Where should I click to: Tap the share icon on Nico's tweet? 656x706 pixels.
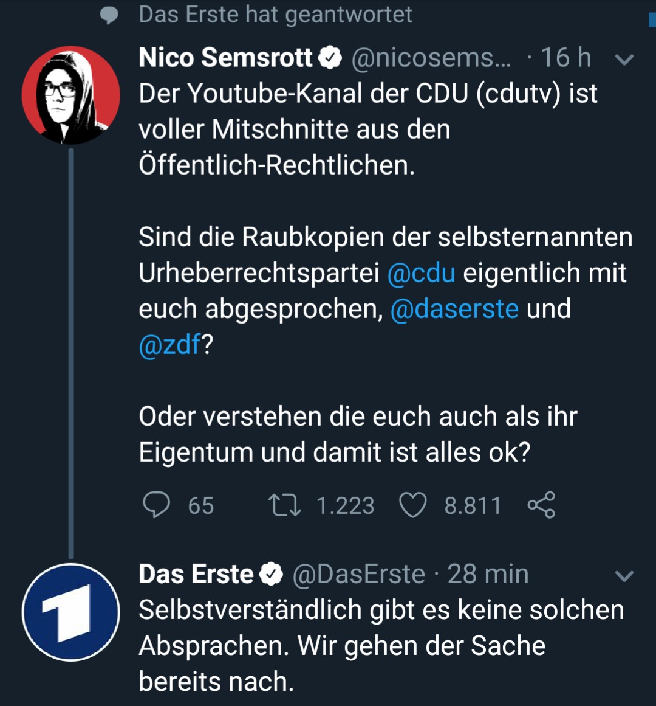click(x=541, y=505)
